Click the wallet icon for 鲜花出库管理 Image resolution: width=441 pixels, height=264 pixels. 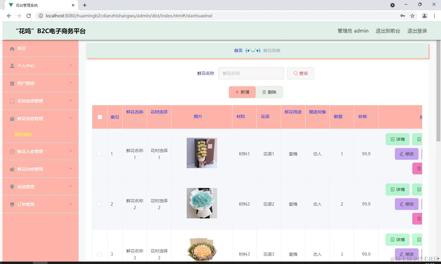tap(12, 169)
